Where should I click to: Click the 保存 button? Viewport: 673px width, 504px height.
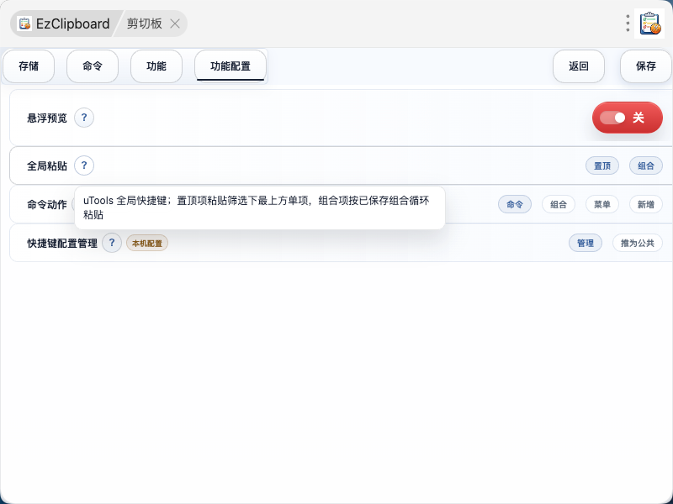[645, 66]
